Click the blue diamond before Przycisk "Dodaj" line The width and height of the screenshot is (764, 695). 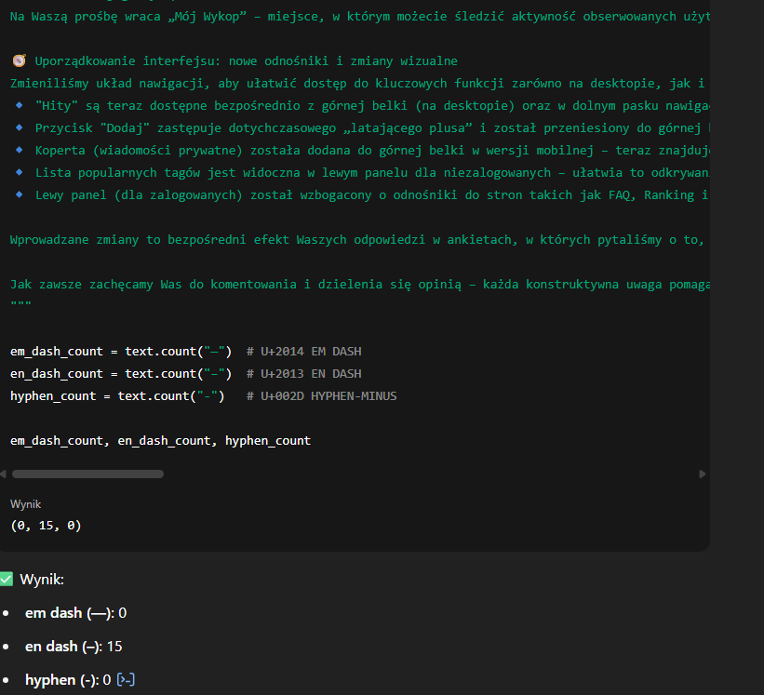point(20,127)
